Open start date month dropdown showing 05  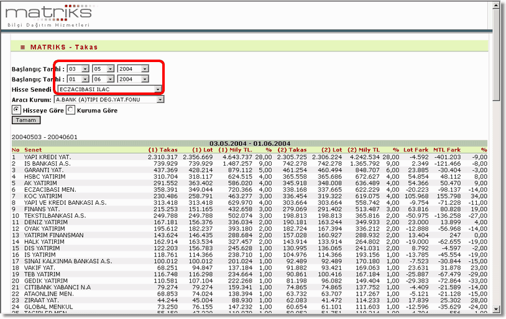[103, 69]
